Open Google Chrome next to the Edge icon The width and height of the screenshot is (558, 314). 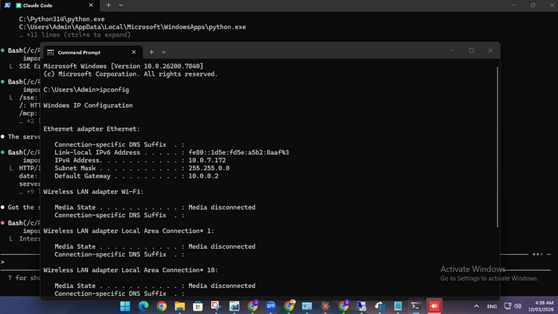point(162,306)
